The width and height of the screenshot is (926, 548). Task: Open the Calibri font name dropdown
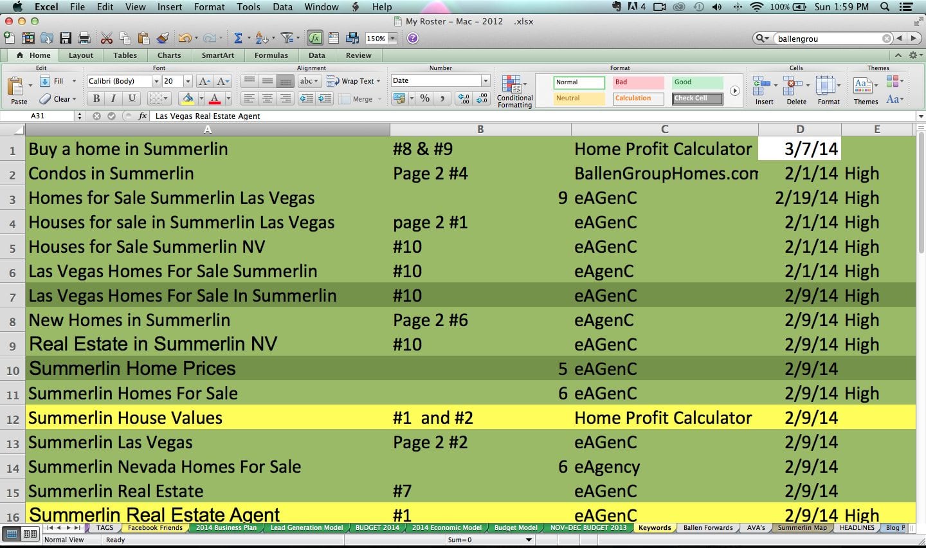point(156,81)
